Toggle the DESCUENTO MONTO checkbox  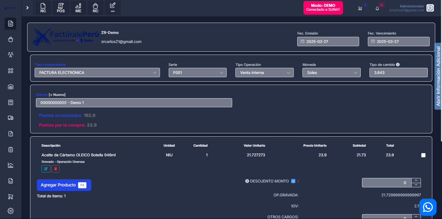pyautogui.click(x=293, y=181)
